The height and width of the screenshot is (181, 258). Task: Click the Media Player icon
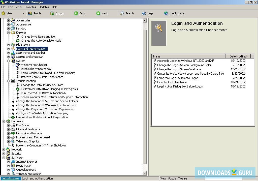tap(13, 166)
